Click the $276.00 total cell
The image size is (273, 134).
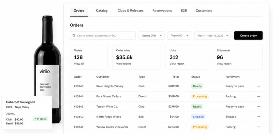(173, 107)
